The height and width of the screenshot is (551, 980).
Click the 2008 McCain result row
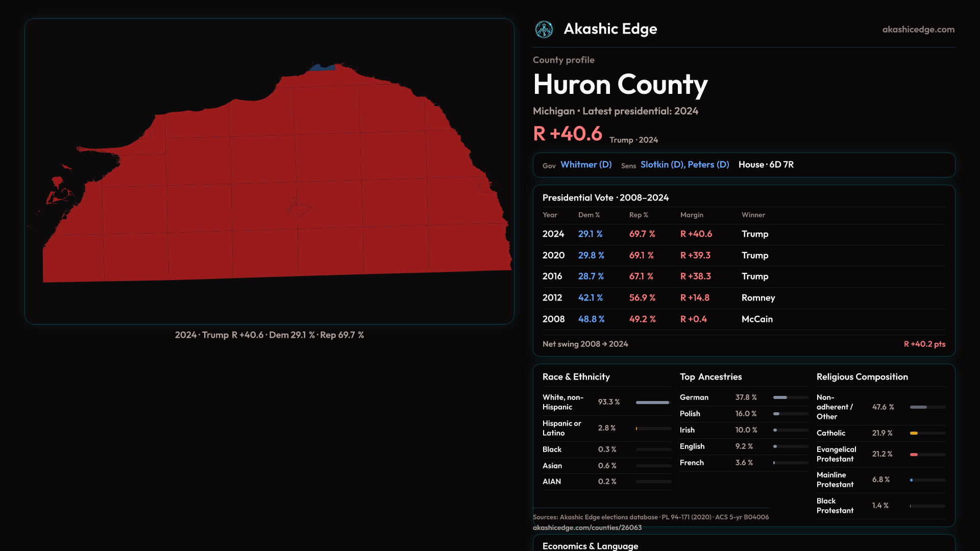[743, 319]
